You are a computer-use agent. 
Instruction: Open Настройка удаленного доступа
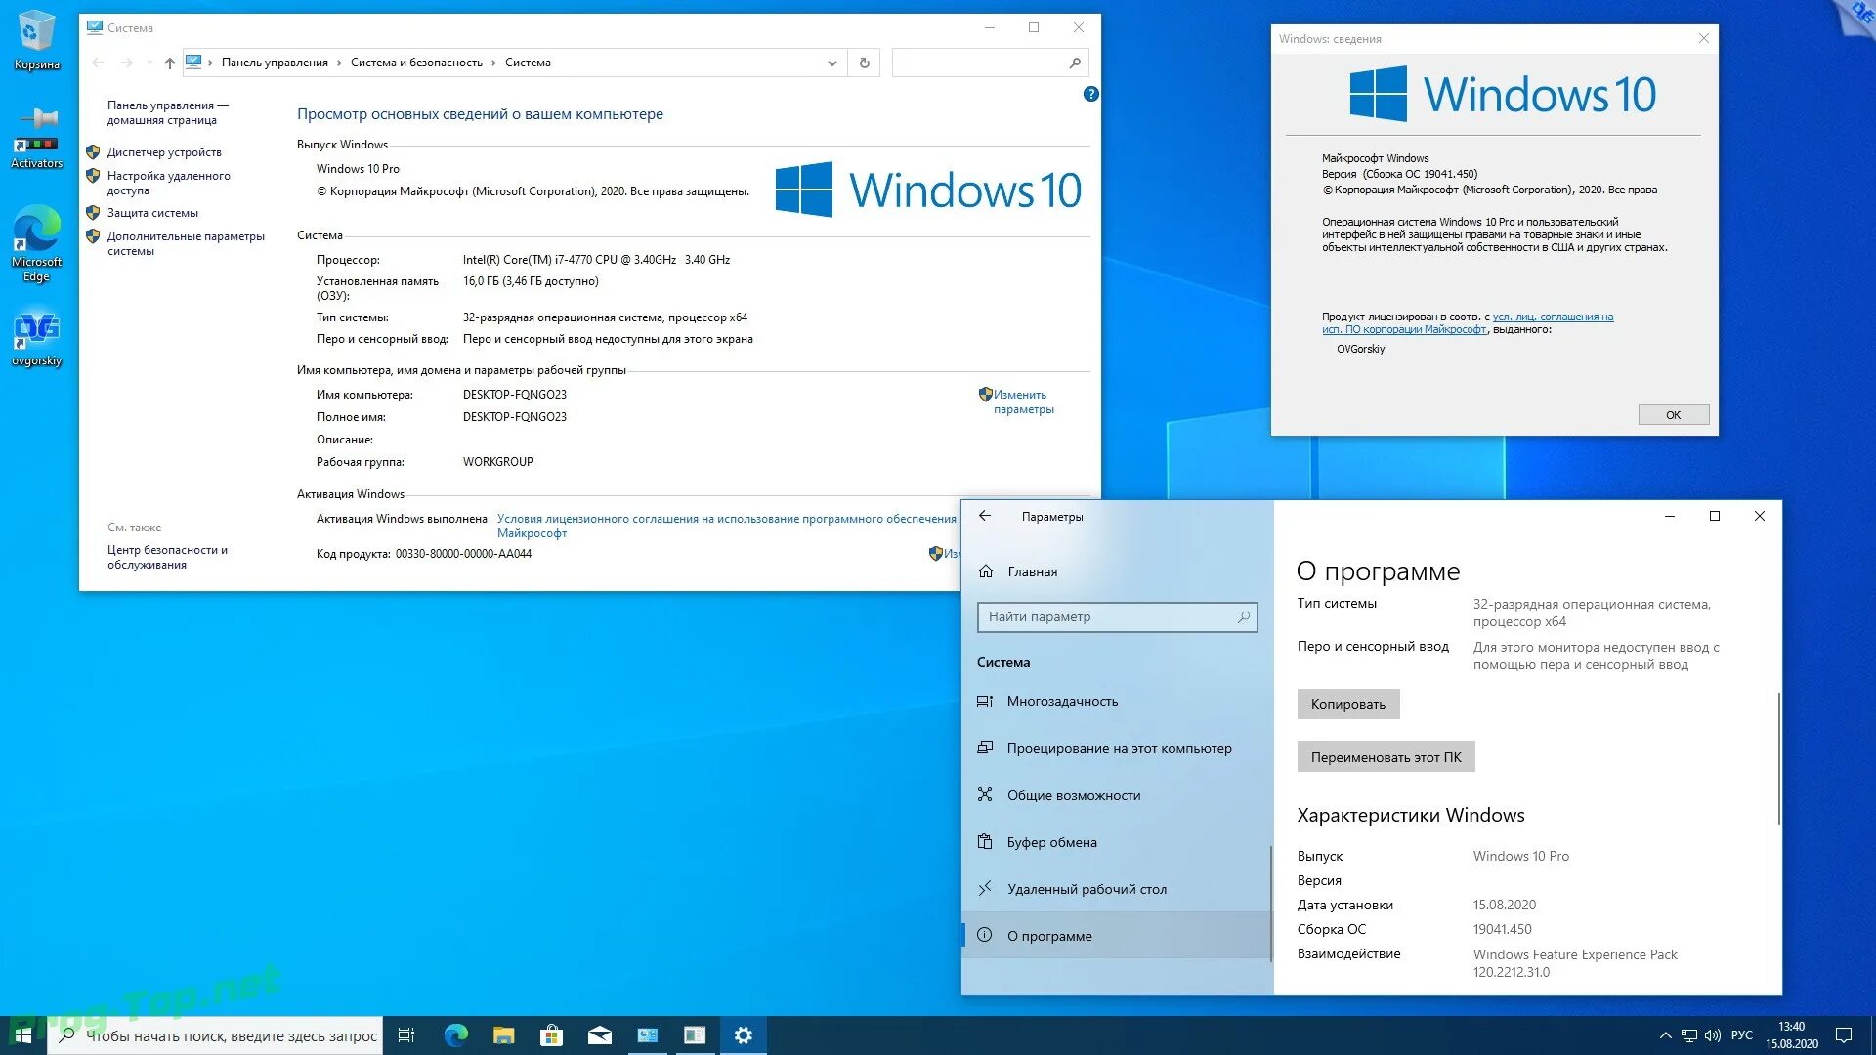(x=168, y=183)
